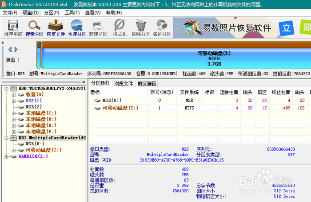Screen dimensions: 311x202
Task: Select MSR(2) partition in tree
Action: (x=33, y=107)
